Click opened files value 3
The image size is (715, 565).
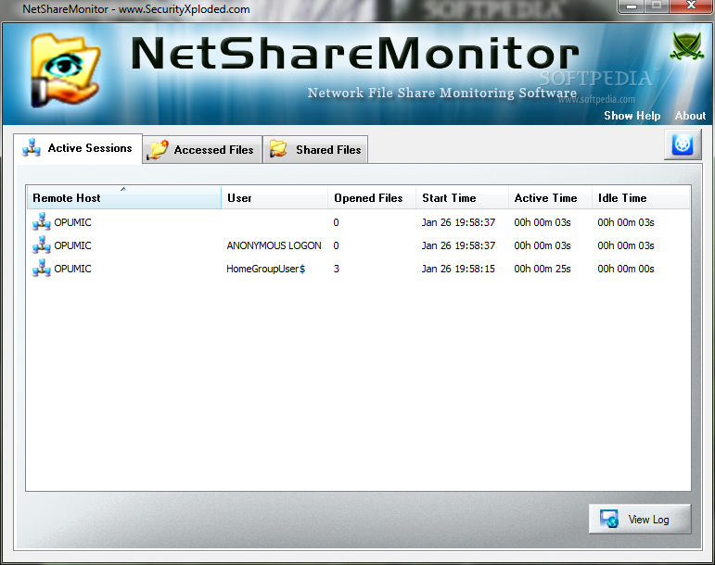coord(336,269)
